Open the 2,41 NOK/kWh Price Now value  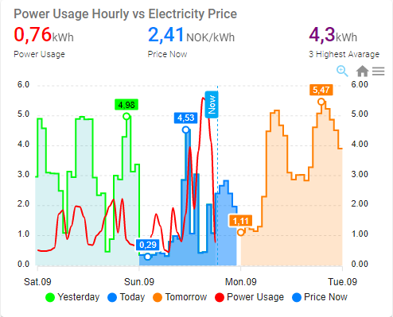191,35
